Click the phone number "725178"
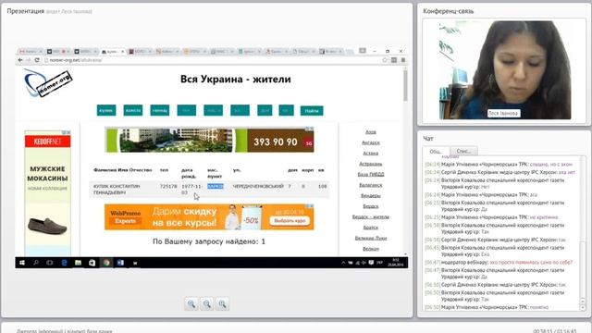Image resolution: width=592 pixels, height=333 pixels. (x=168, y=186)
